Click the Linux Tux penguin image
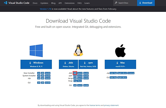This screenshot has width=166, height=108. point(78,50)
